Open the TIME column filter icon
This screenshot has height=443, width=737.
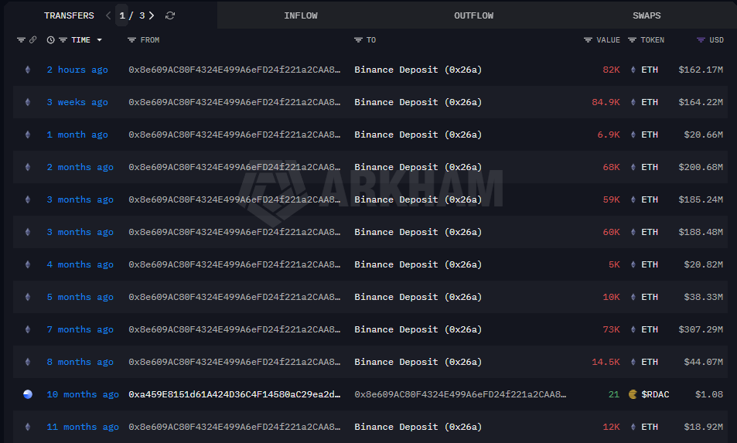(63, 40)
